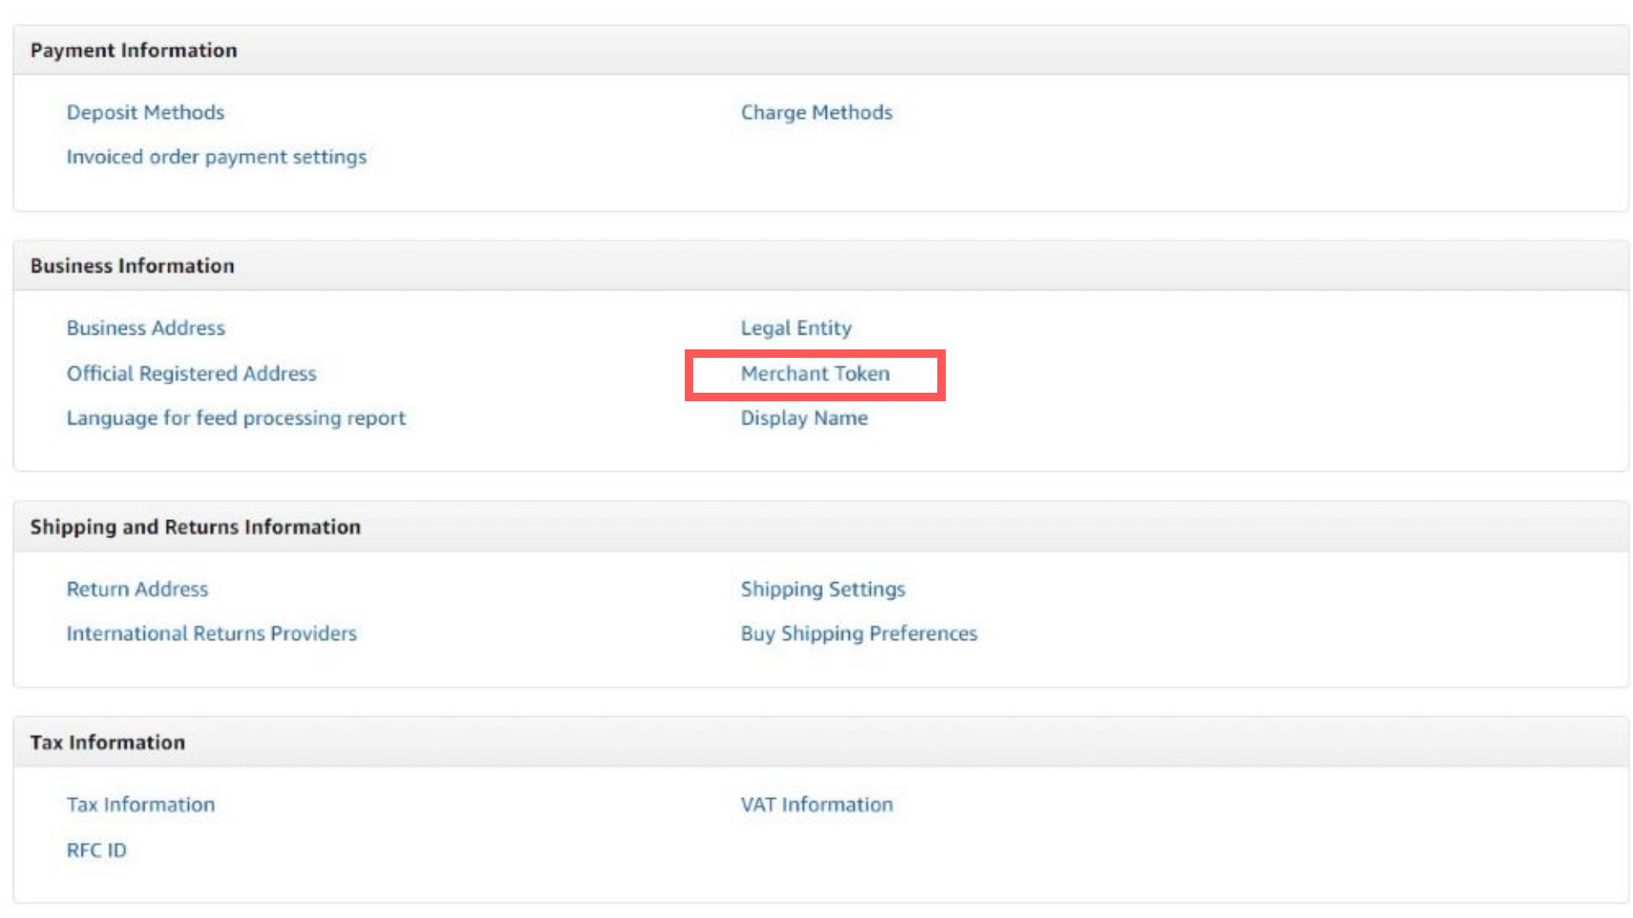Click the Tax Information section header
Screen dimensions: 1633x918
point(107,743)
